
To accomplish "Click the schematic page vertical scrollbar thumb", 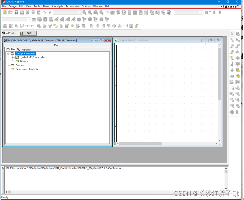I will point(219,74).
